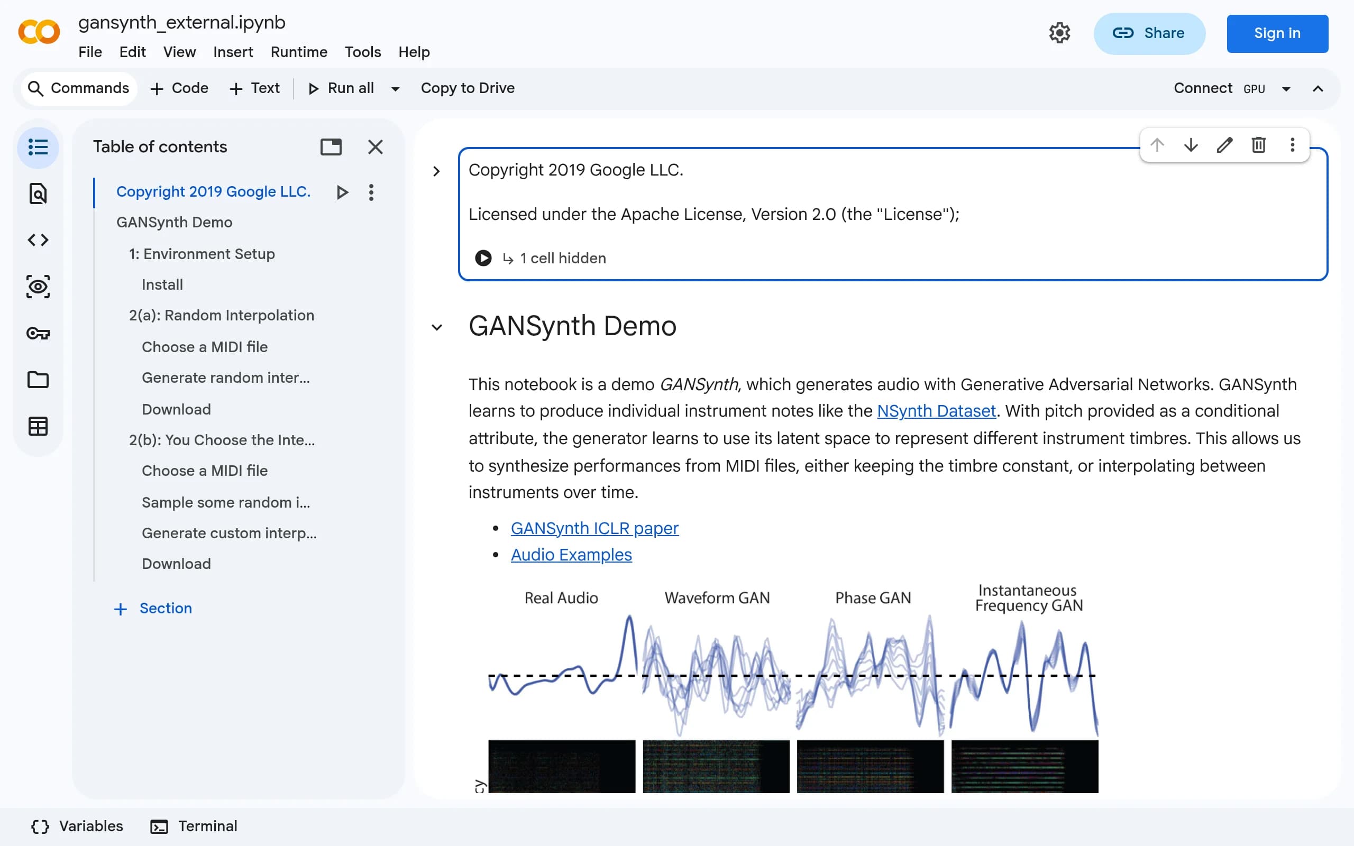Open the Table of contents sidebar icon

point(38,147)
